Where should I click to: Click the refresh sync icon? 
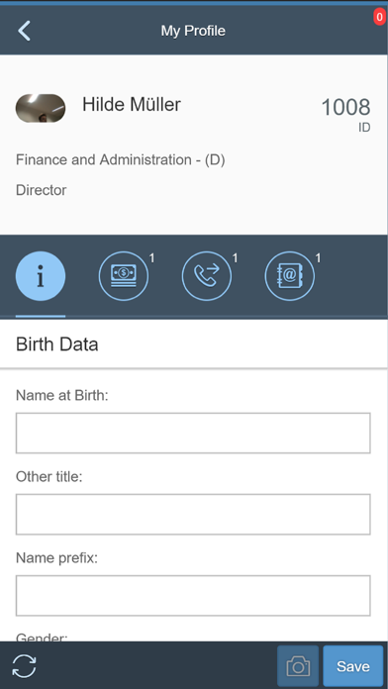coord(24,666)
